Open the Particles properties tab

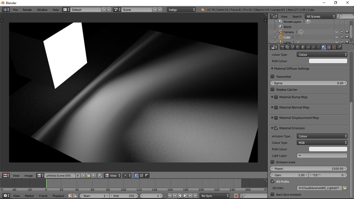coord(334,47)
